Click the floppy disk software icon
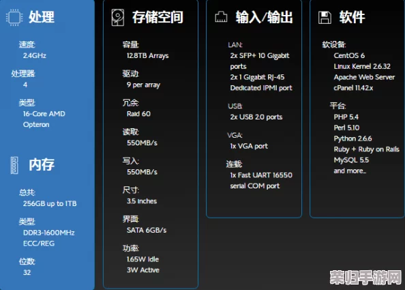Image resolution: width=405 pixels, height=290 pixels. tap(325, 17)
